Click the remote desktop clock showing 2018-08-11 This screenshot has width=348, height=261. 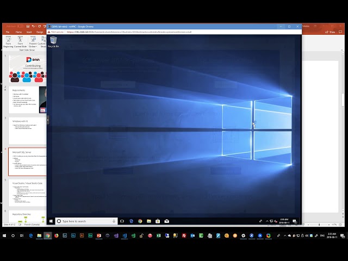point(284,221)
